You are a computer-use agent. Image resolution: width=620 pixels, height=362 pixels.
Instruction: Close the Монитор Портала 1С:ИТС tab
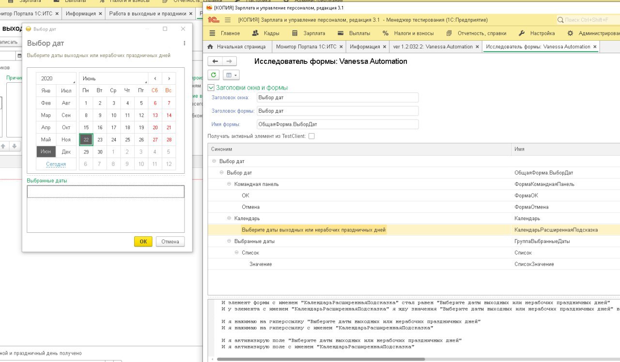(341, 47)
